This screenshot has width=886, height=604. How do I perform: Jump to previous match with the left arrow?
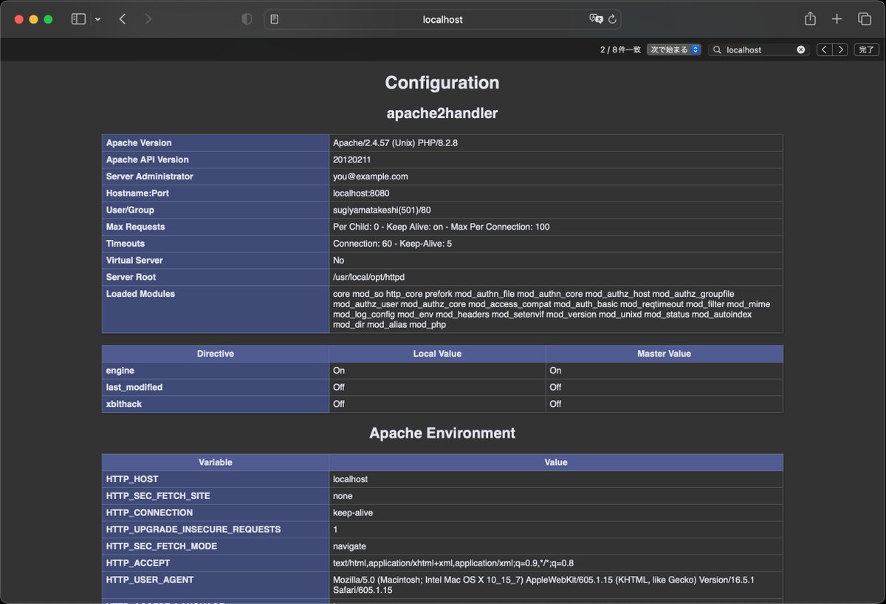tap(824, 49)
